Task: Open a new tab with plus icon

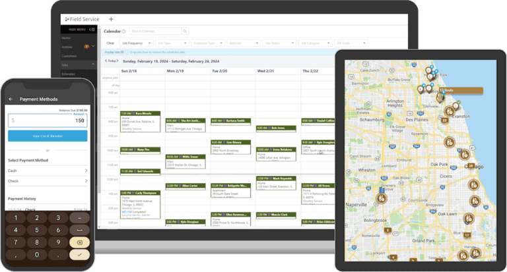Action: pyautogui.click(x=111, y=19)
